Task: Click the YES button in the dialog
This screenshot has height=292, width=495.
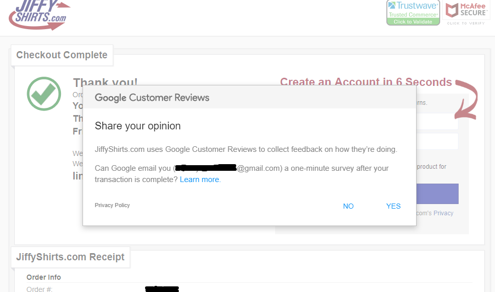Action: coord(394,206)
